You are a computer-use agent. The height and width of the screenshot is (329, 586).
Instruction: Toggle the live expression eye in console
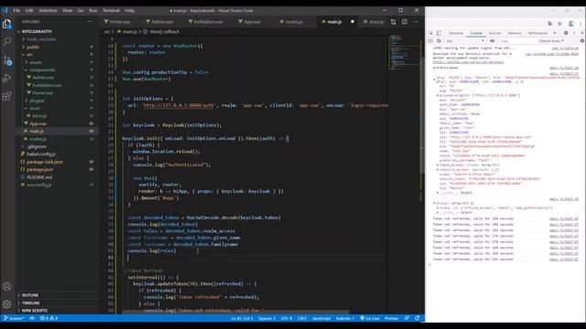coord(493,41)
